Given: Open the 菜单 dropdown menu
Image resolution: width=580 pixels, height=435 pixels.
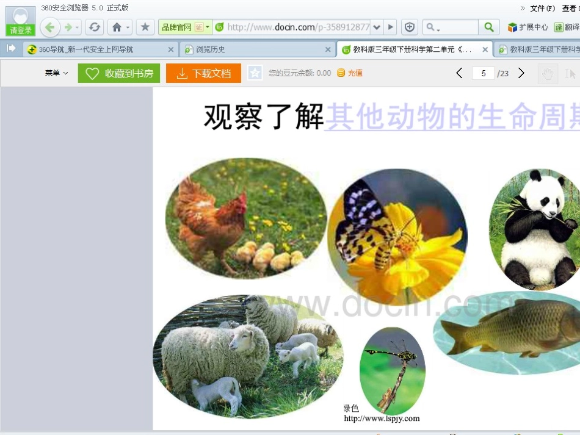Looking at the screenshot, I should (x=56, y=73).
